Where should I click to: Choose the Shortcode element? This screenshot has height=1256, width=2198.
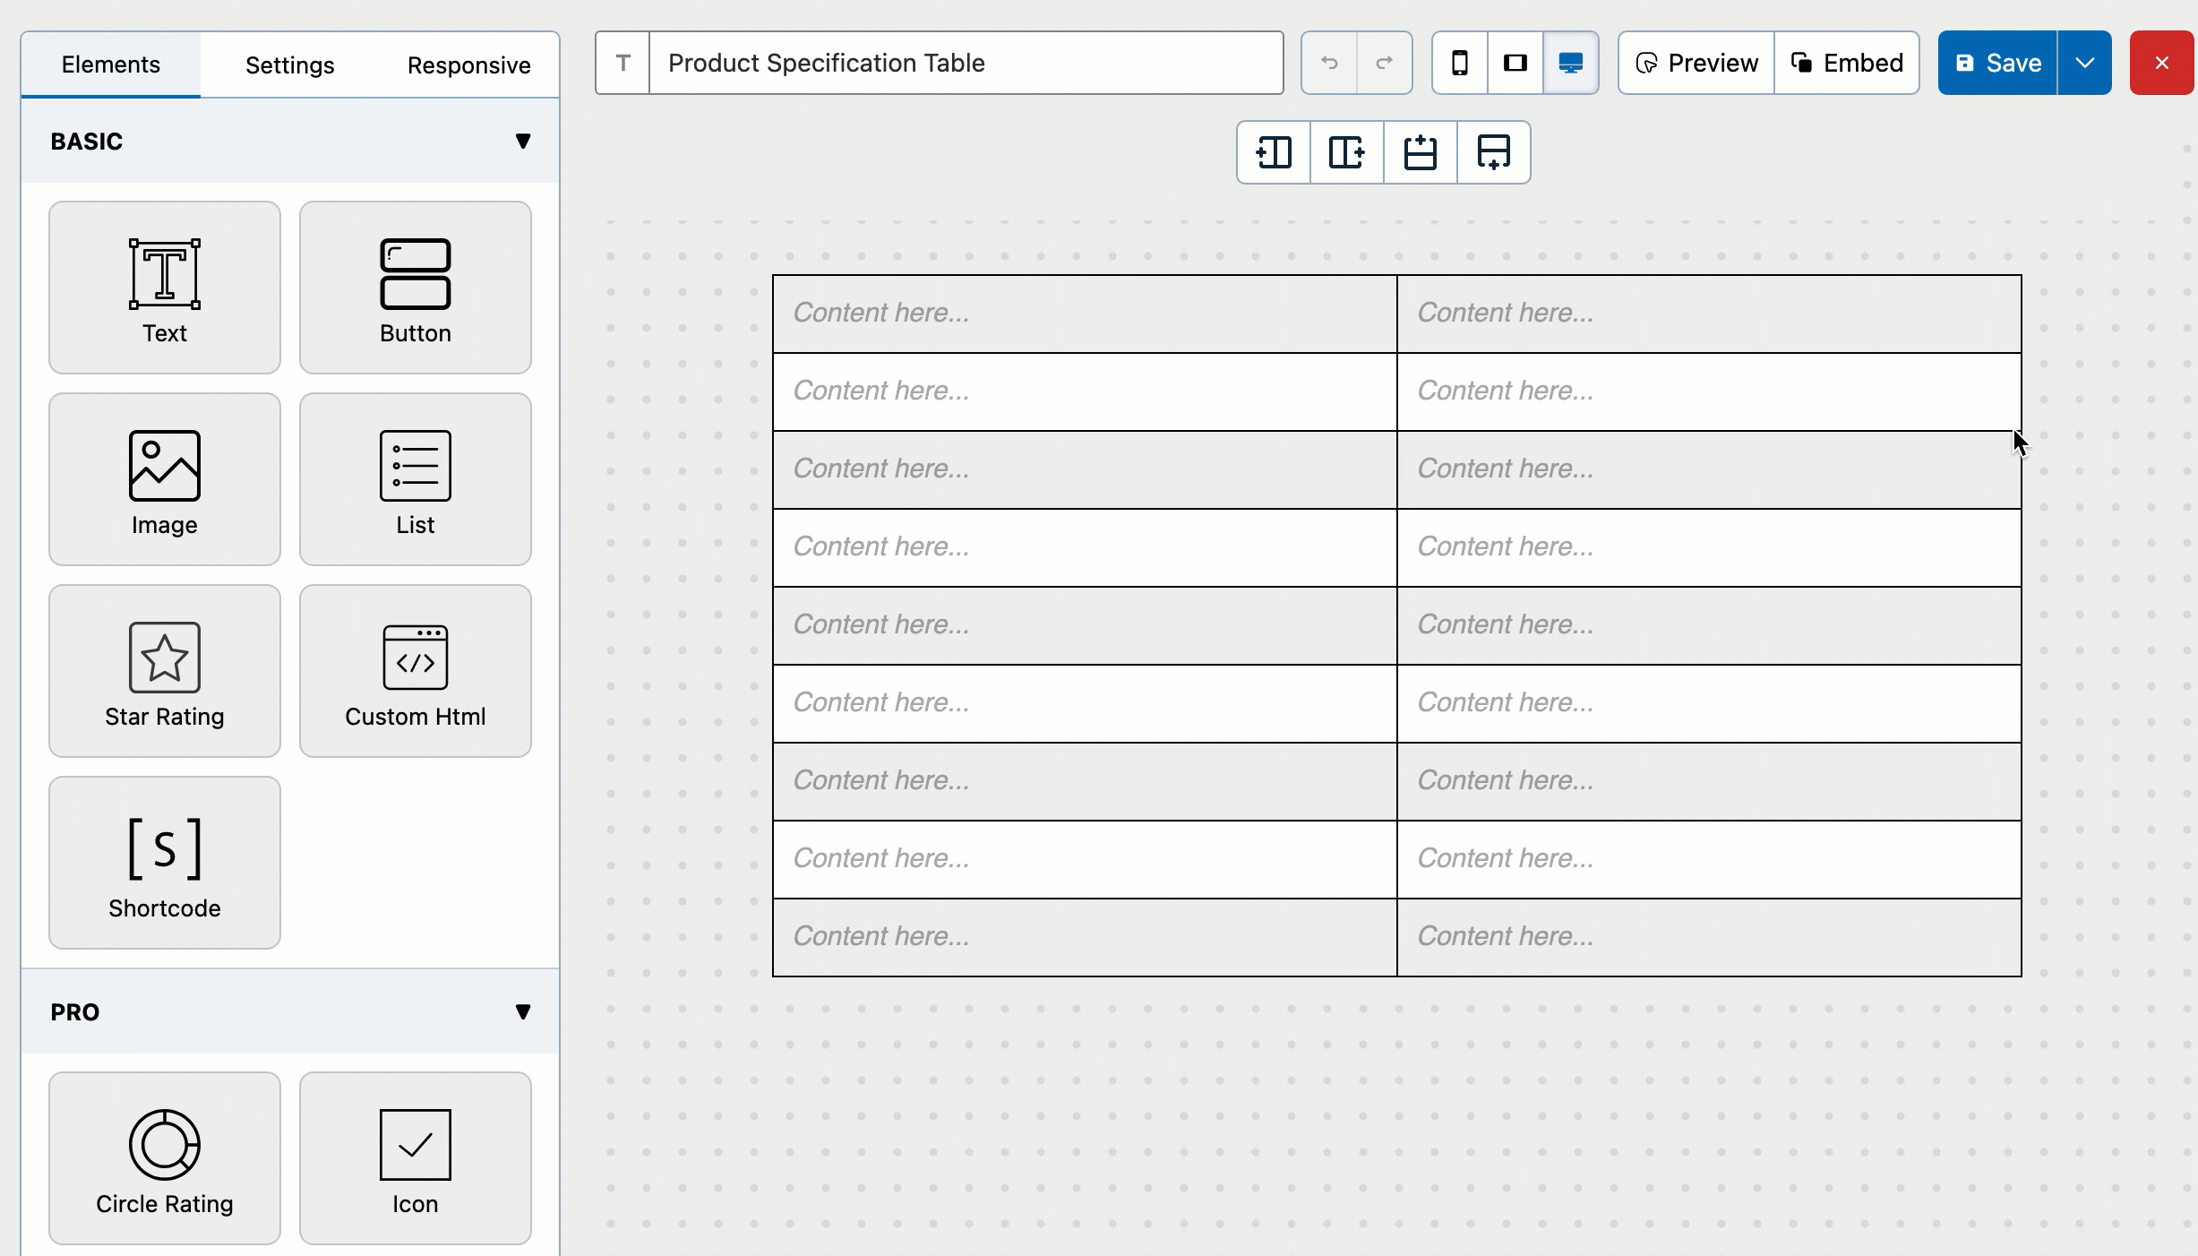[165, 863]
